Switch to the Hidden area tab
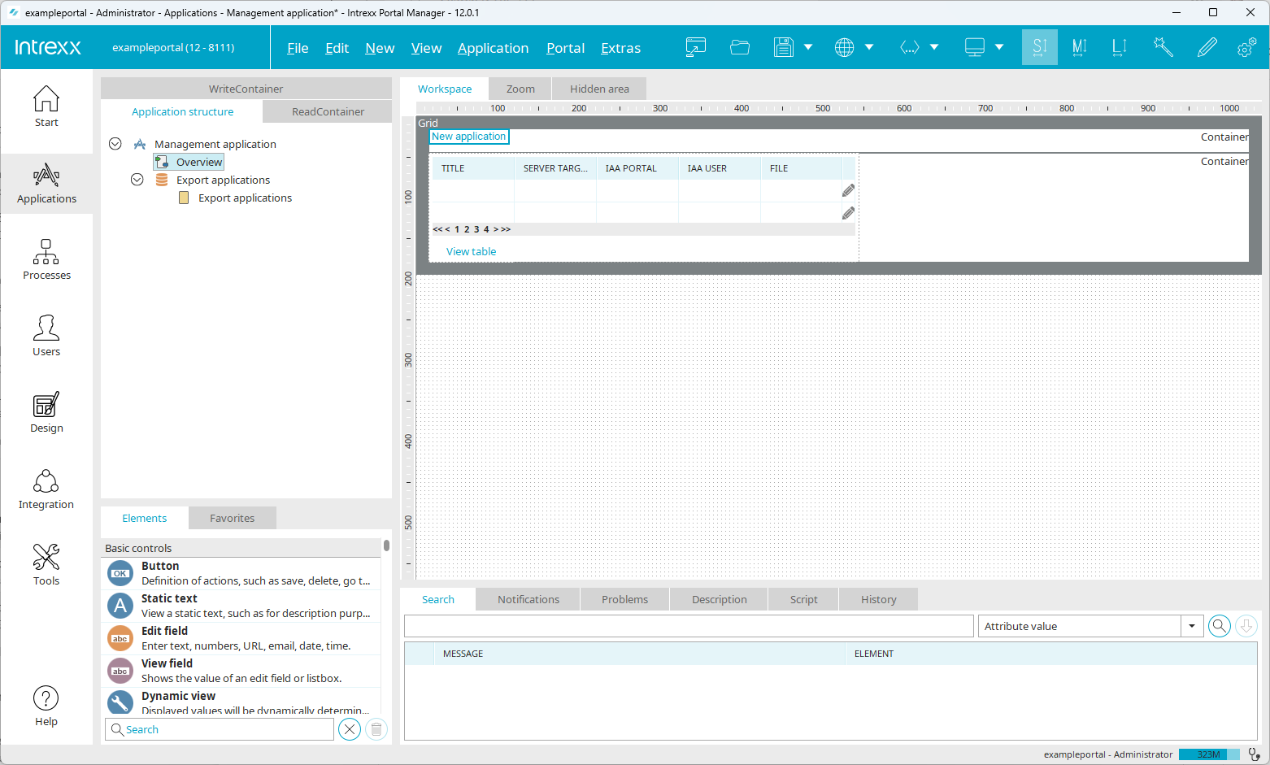The image size is (1270, 765). click(x=599, y=89)
